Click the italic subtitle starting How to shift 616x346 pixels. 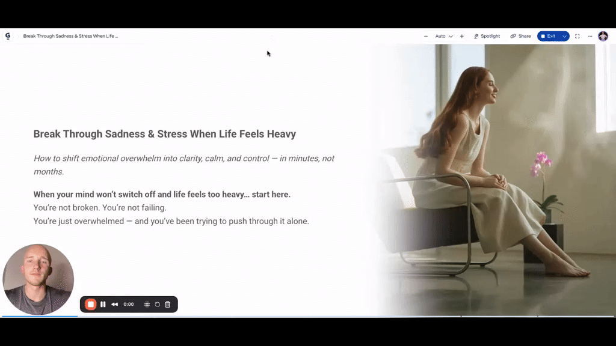click(x=184, y=165)
